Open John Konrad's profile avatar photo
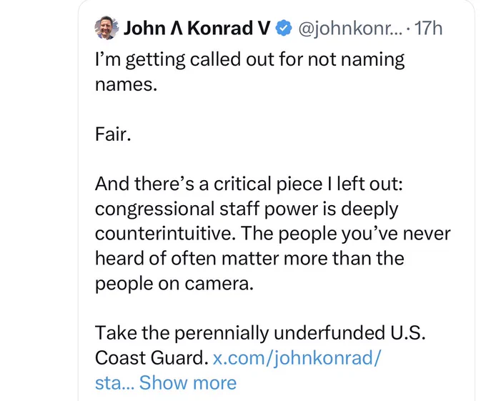The image size is (486, 401). [106, 28]
